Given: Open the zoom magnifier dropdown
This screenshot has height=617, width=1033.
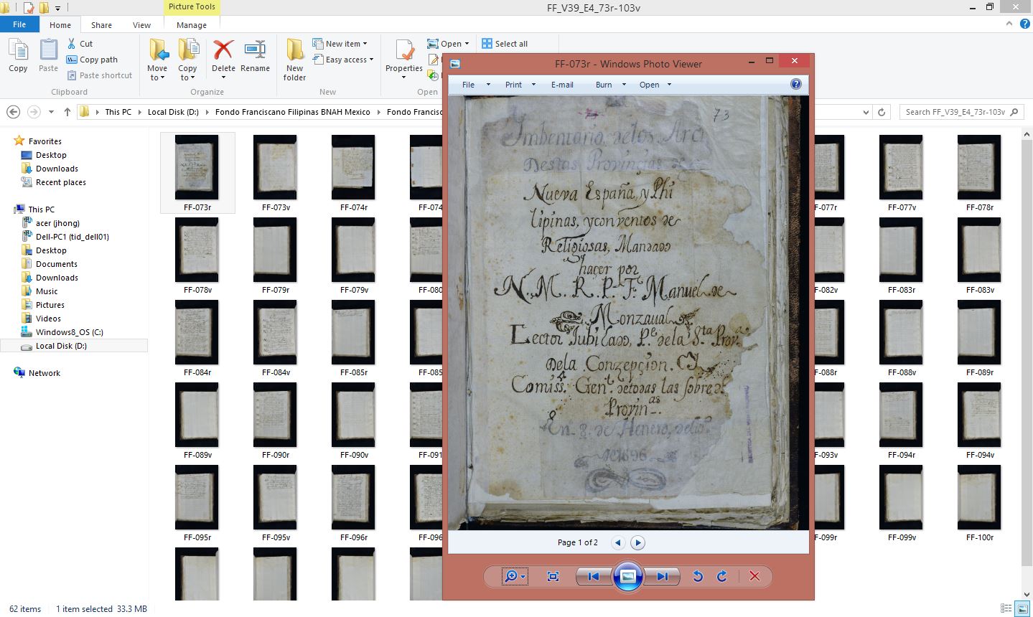Looking at the screenshot, I should coord(515,576).
